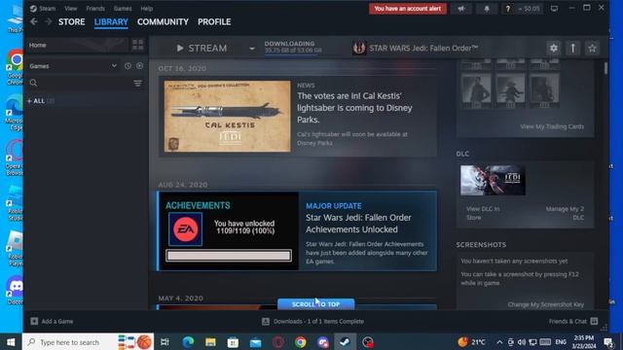
Task: Open Discord desktop shortcut
Action: pyautogui.click(x=15, y=291)
